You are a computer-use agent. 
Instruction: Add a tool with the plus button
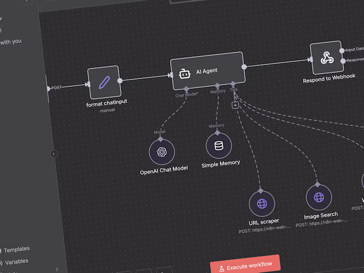tap(235, 105)
